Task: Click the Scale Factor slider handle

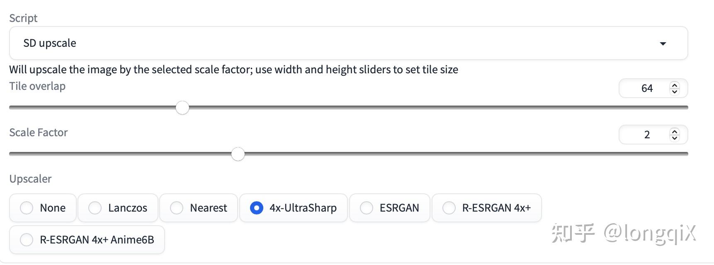Action: tap(238, 154)
